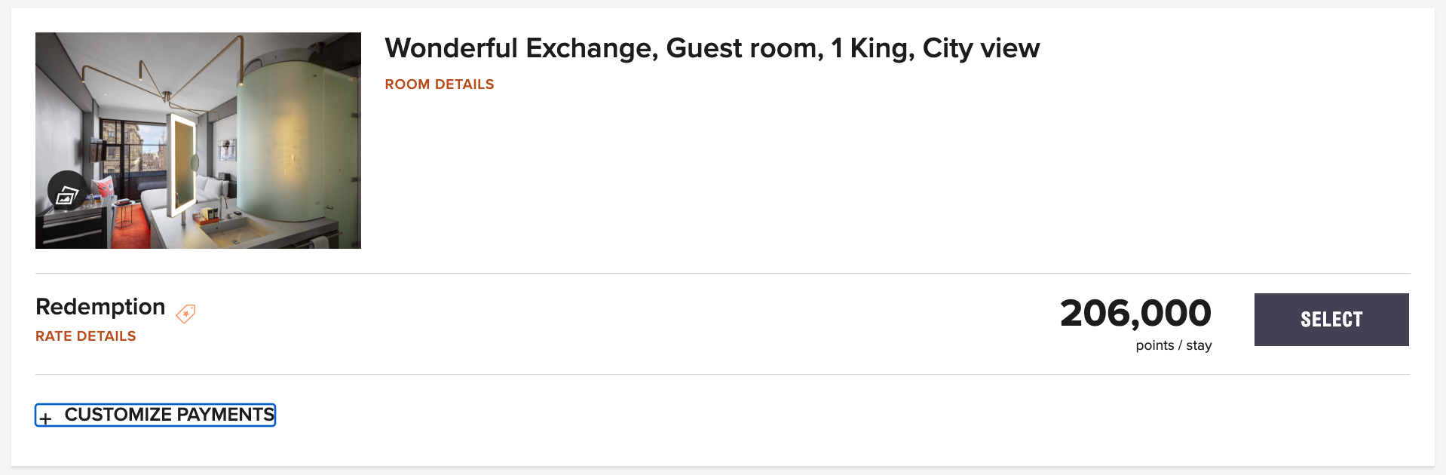Open the Room Details link

pyautogui.click(x=439, y=84)
